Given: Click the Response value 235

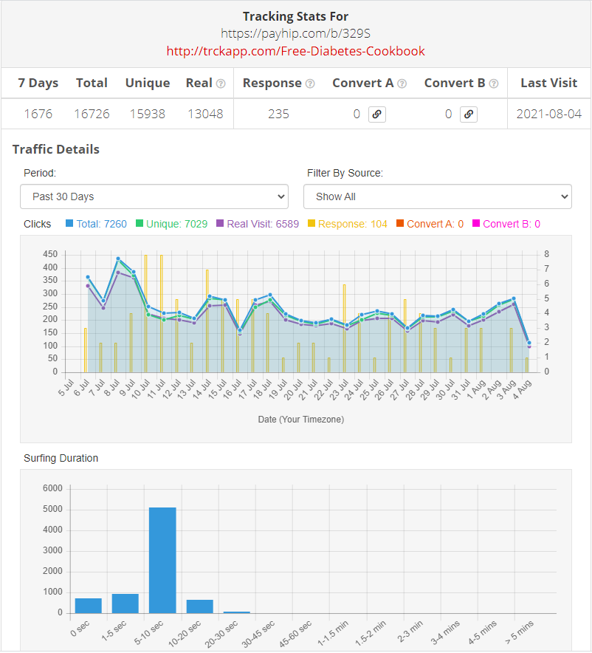Looking at the screenshot, I should [277, 114].
